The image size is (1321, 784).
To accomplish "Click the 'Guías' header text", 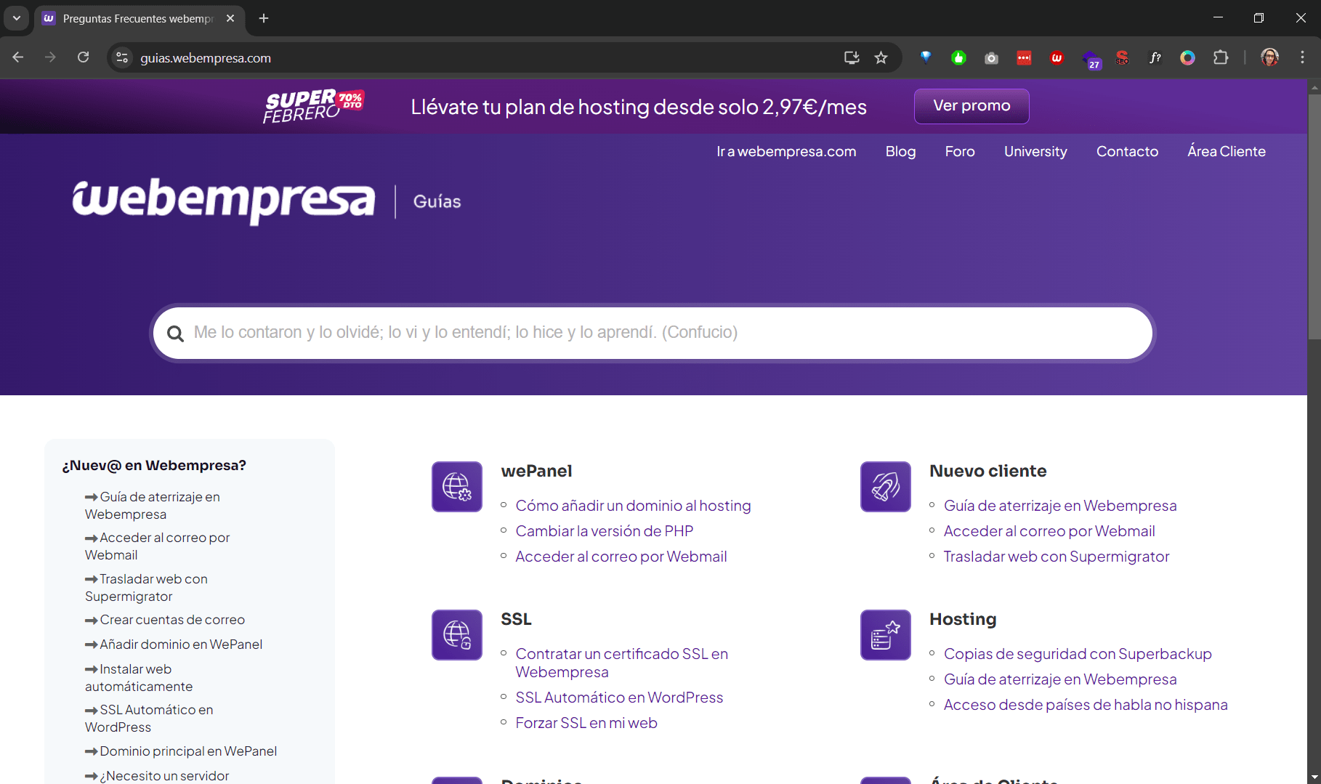I will click(437, 201).
